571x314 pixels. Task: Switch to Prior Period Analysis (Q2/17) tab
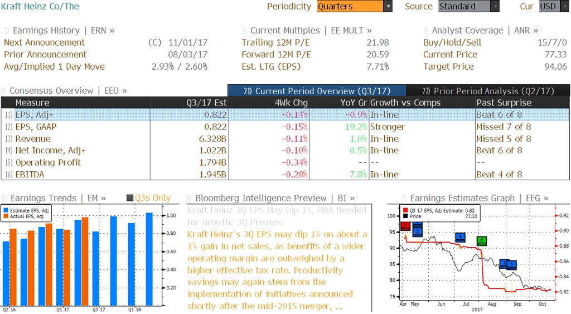[488, 91]
